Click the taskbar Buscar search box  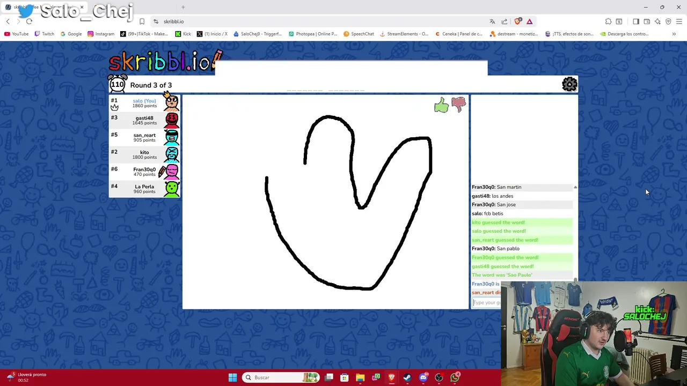pos(280,377)
